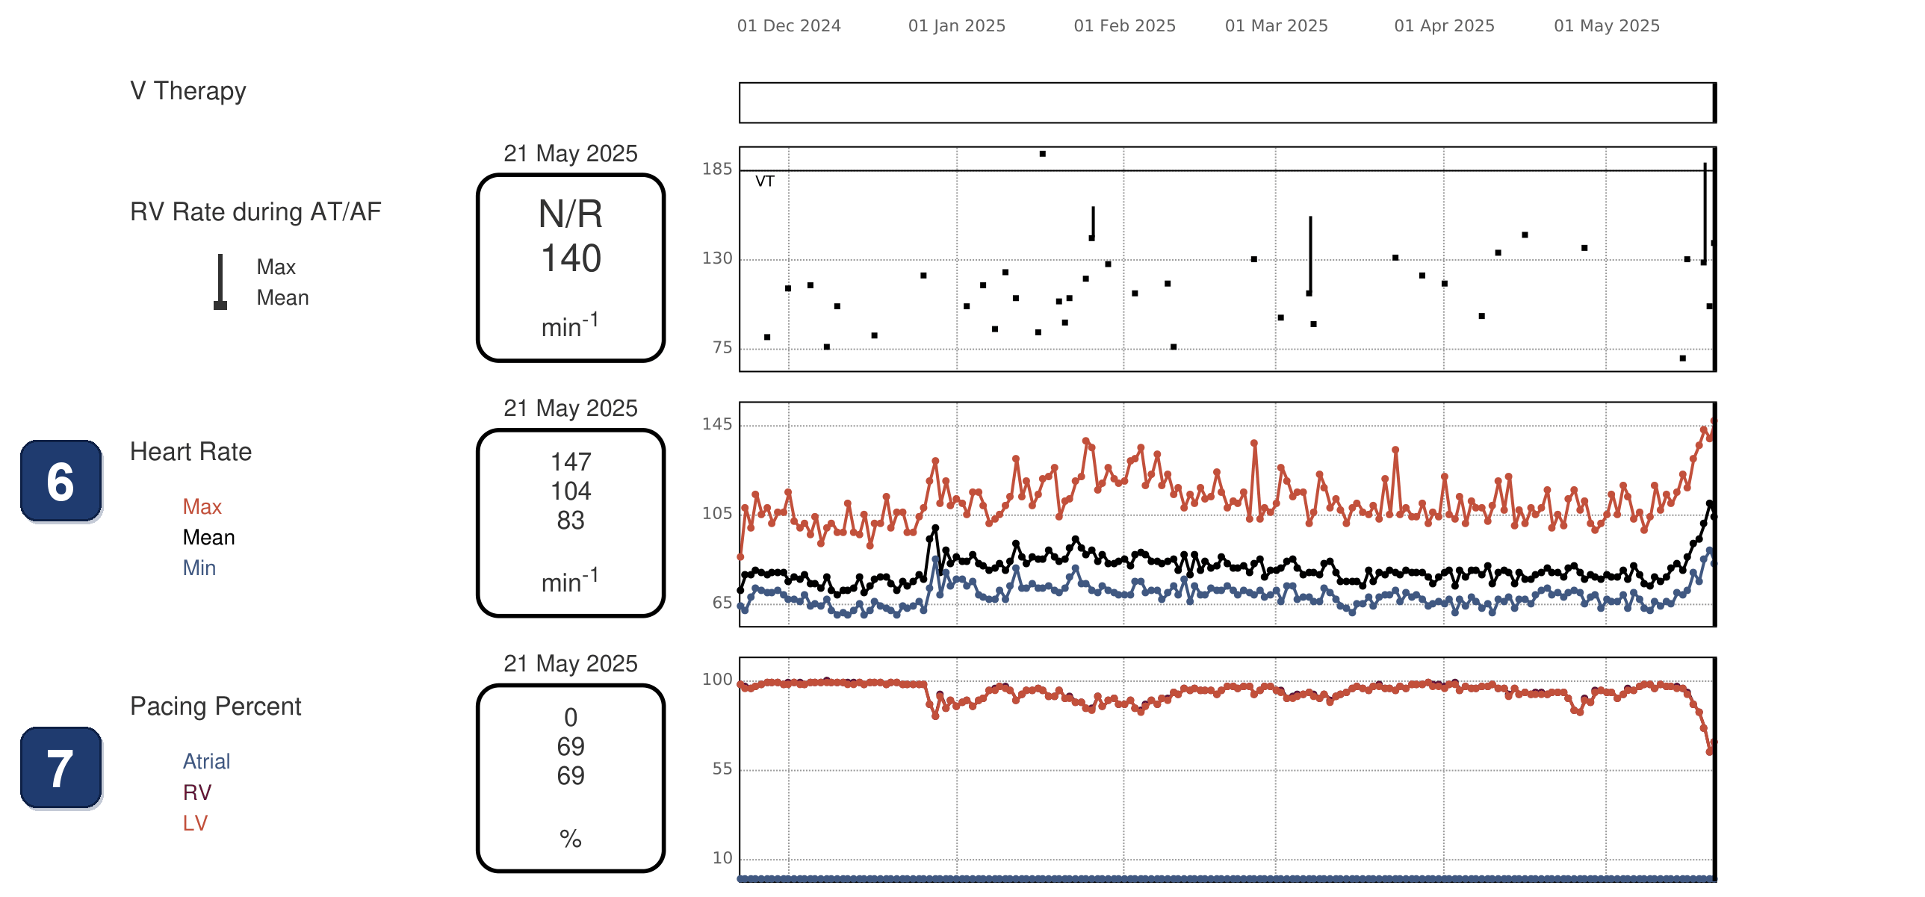Click the 130 axis value on RV rate chart
This screenshot has width=1925, height=897.
716,258
